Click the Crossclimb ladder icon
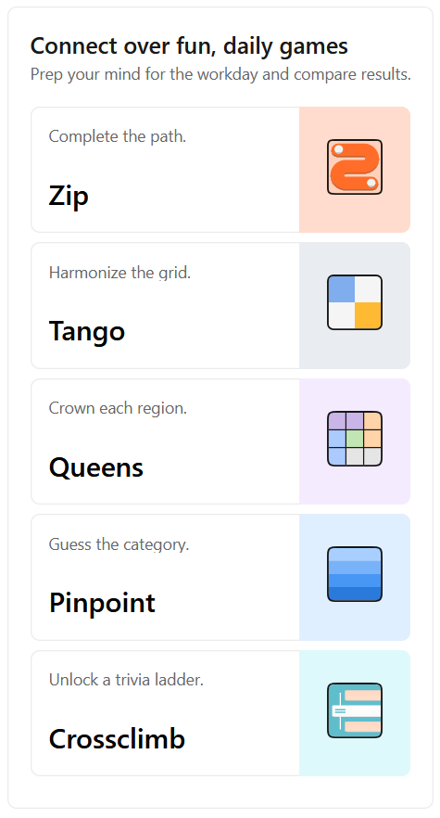Screen dimensions: 440x818 [355, 710]
